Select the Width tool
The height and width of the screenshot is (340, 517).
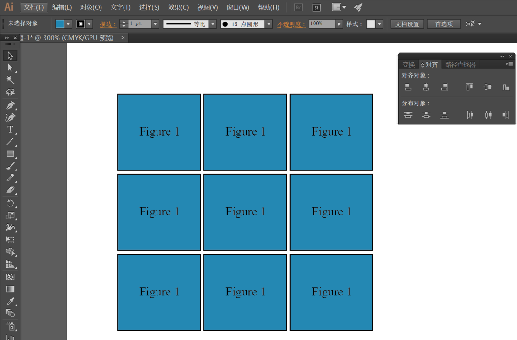point(10,227)
